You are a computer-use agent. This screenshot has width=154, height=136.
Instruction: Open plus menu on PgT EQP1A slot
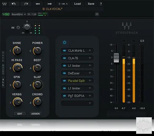tap(90, 95)
